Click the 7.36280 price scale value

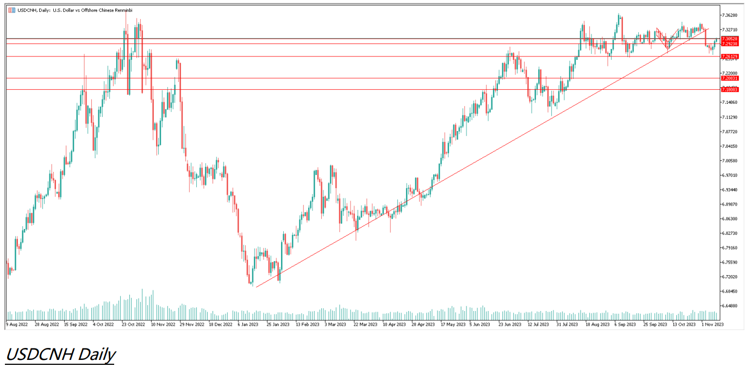click(x=729, y=15)
